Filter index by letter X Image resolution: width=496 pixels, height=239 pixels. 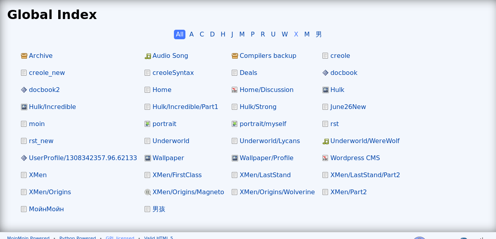(x=296, y=34)
